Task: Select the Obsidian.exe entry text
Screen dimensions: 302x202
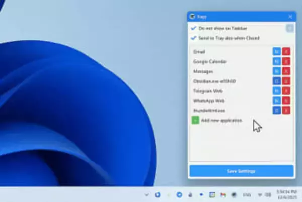Action: click(214, 81)
